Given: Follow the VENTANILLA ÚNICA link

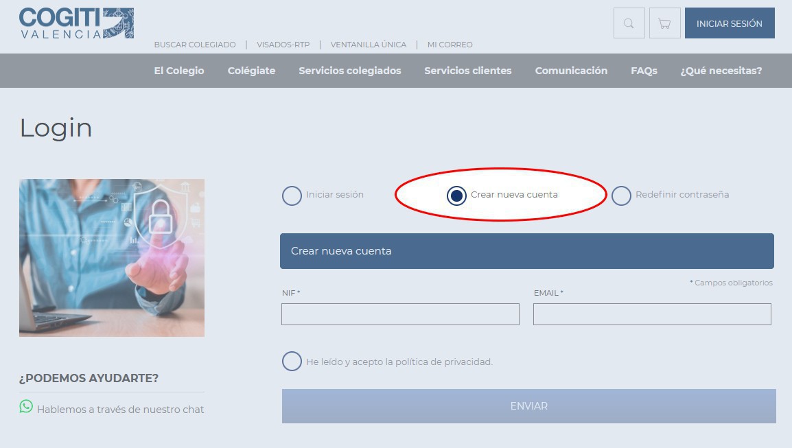Looking at the screenshot, I should pyautogui.click(x=369, y=45).
